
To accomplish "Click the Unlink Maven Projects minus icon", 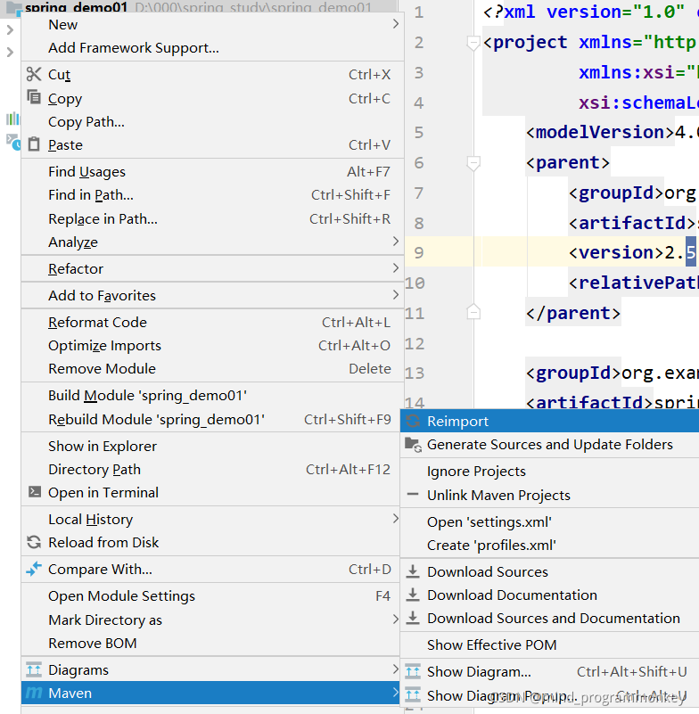I will click(413, 494).
